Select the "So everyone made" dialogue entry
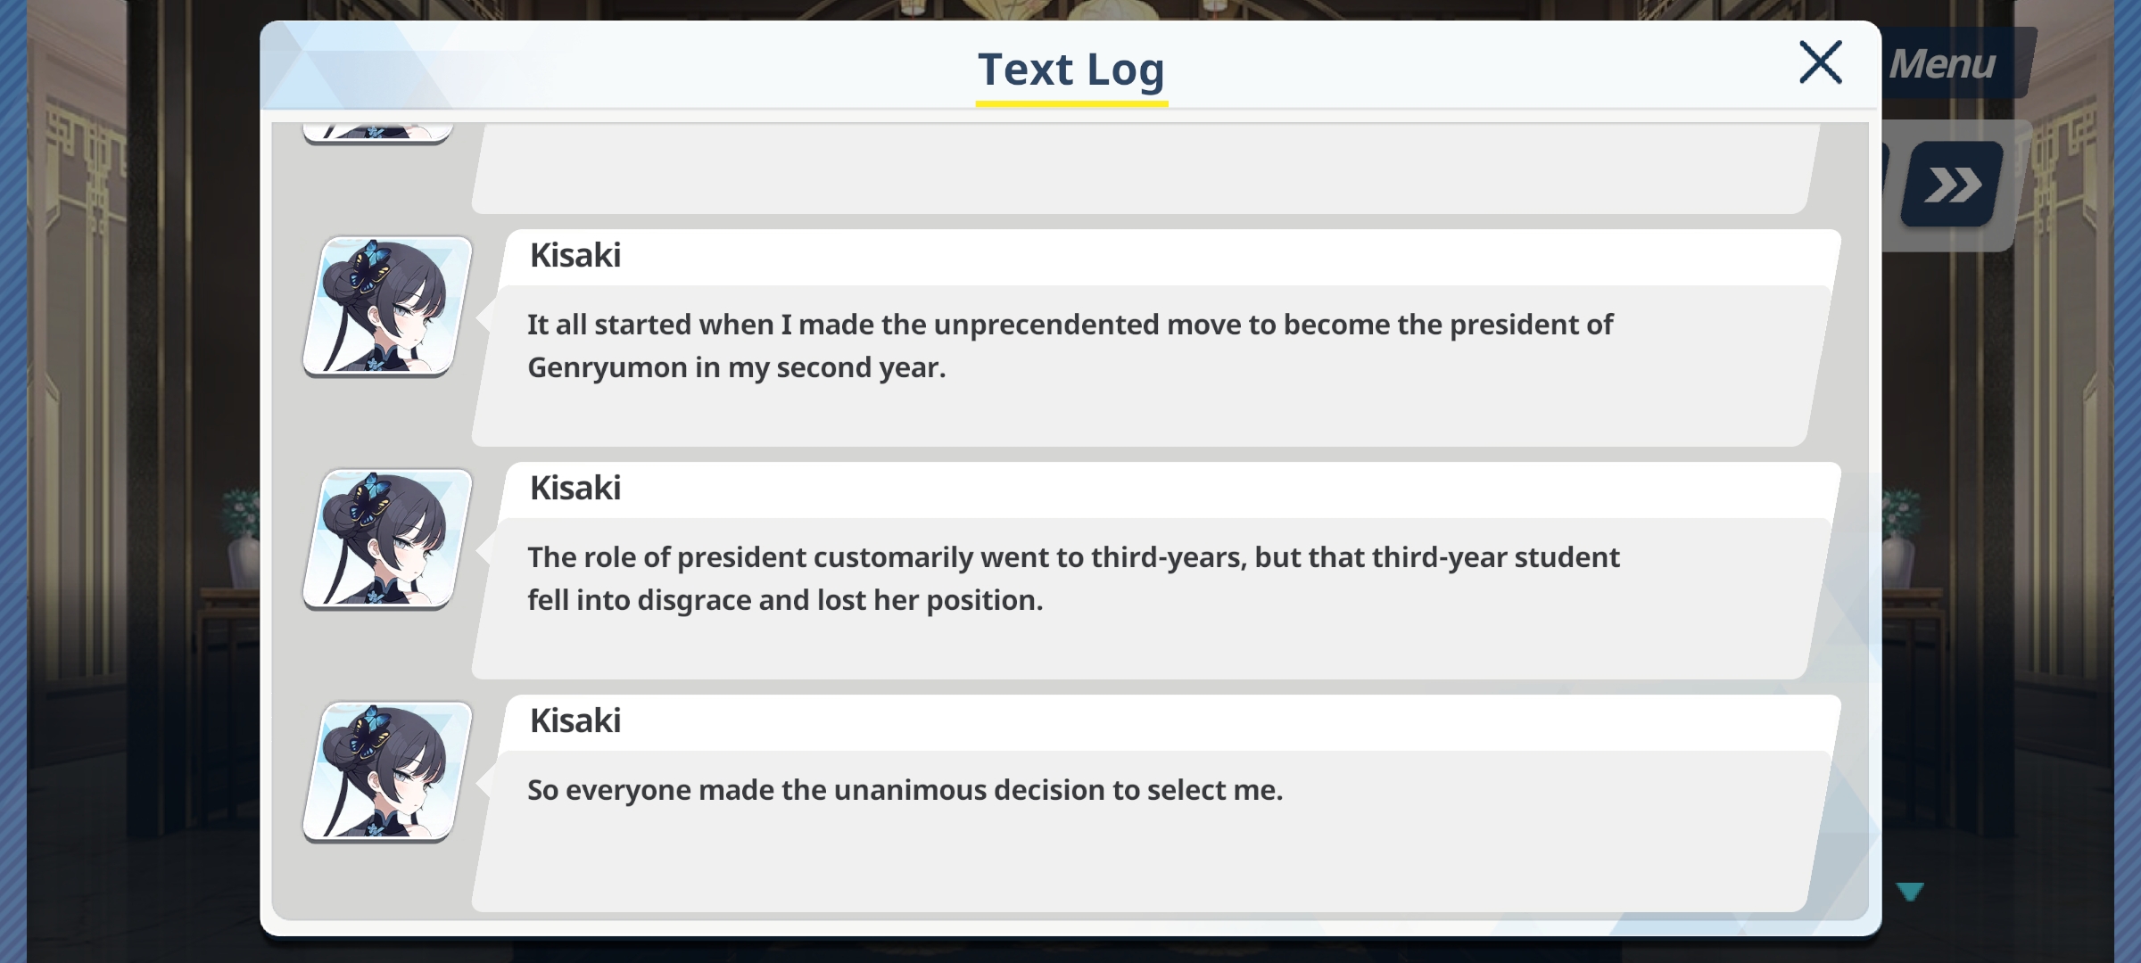2141x963 pixels. [1156, 803]
